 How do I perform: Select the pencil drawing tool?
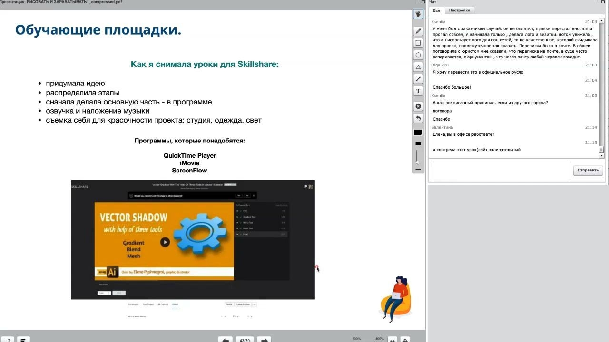[418, 31]
